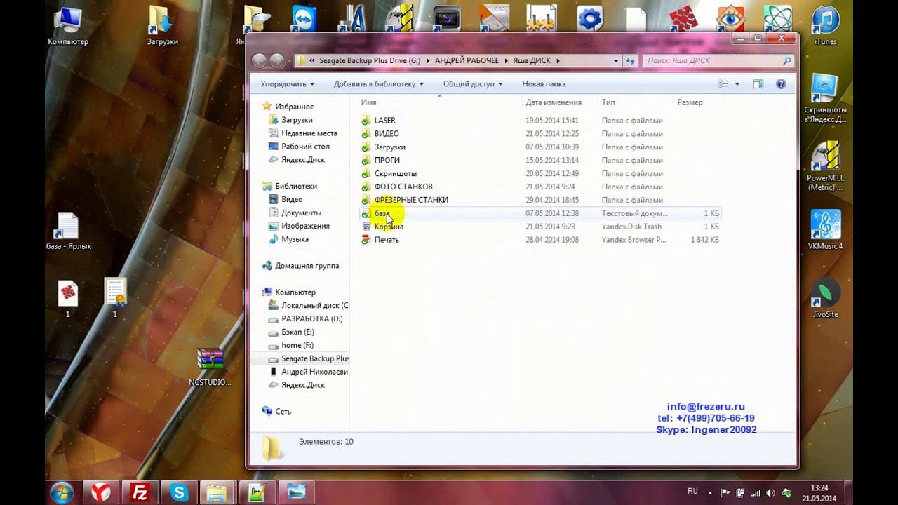Open Избранное in the navigation pane

pos(294,107)
